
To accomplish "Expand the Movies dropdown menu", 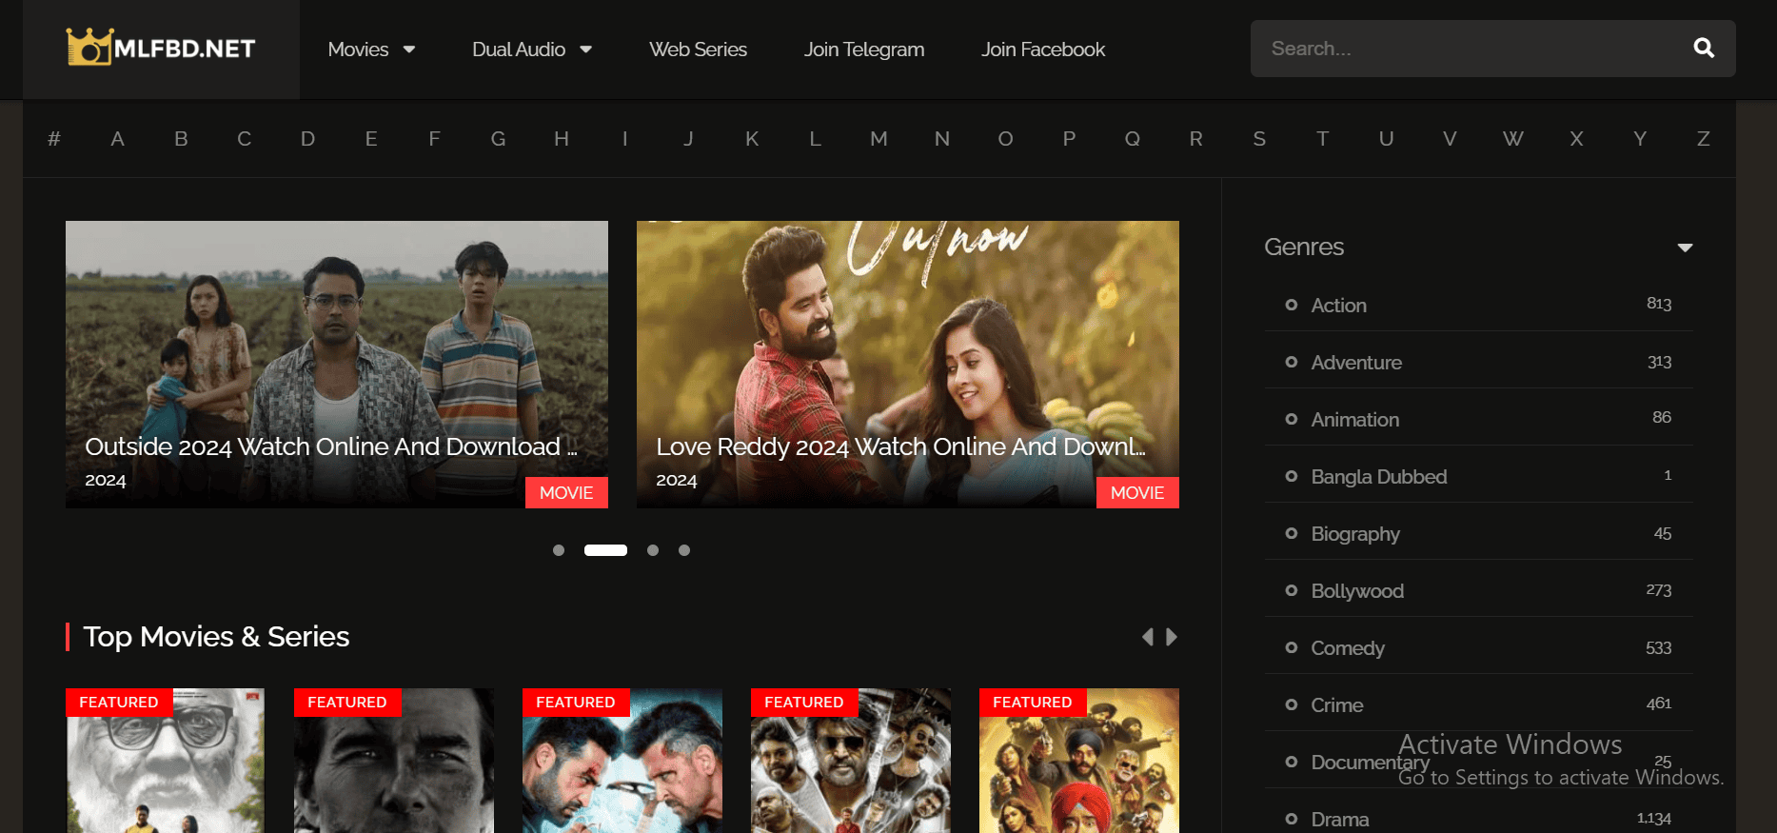I will click(x=370, y=50).
